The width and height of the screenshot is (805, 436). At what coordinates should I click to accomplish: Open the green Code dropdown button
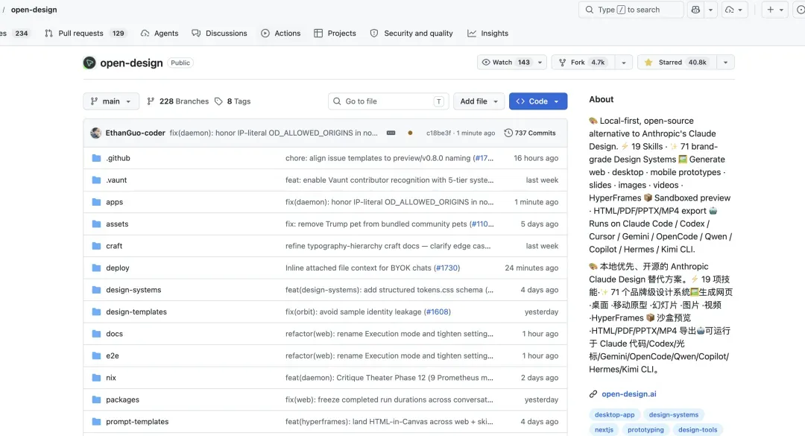tap(538, 101)
